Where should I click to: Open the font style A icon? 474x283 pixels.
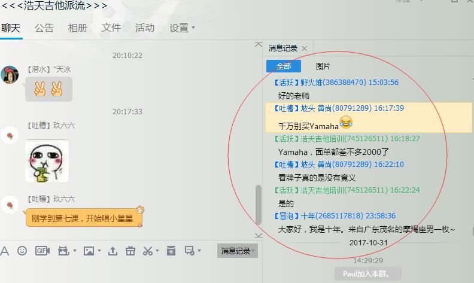tap(4, 251)
